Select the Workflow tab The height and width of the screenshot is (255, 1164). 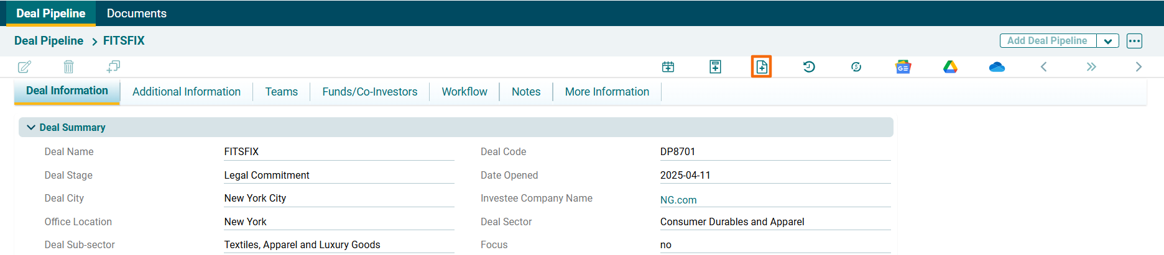point(464,92)
